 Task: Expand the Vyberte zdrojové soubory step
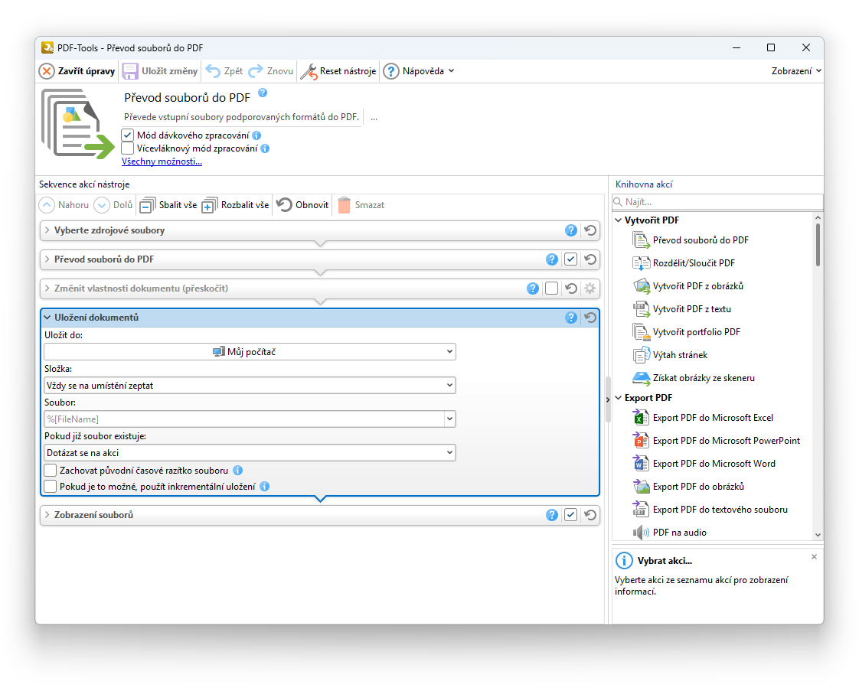click(x=47, y=230)
